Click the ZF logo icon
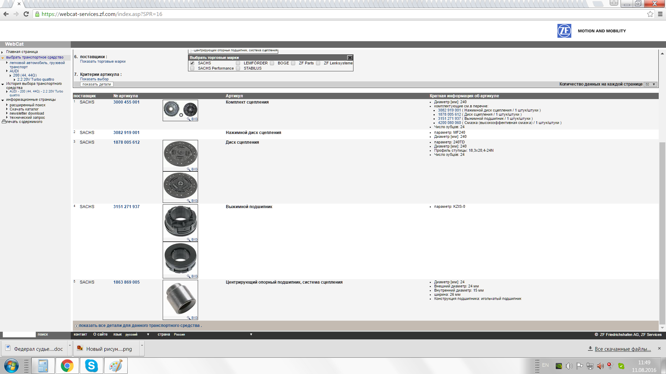666x374 pixels. click(564, 31)
